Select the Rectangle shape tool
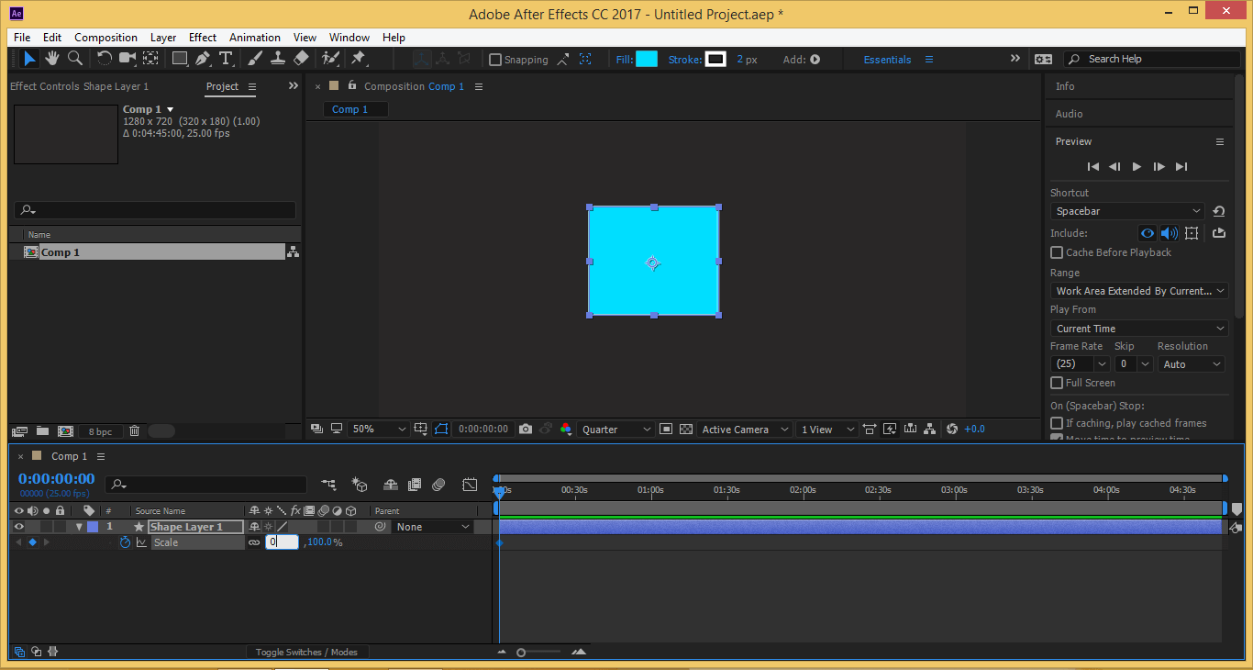 coord(180,59)
